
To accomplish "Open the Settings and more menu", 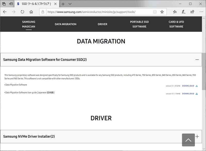I will click(201, 12).
